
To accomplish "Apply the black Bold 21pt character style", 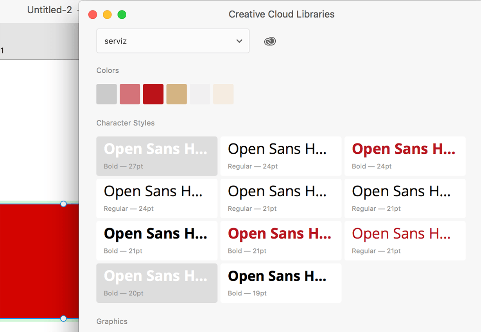I will (x=157, y=241).
